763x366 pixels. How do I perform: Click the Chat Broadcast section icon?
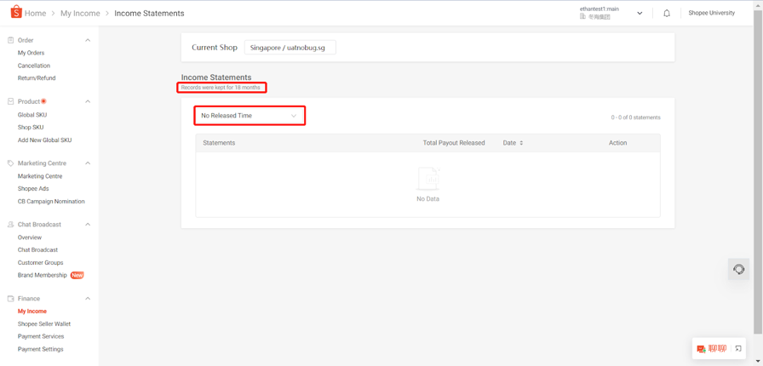(x=10, y=225)
